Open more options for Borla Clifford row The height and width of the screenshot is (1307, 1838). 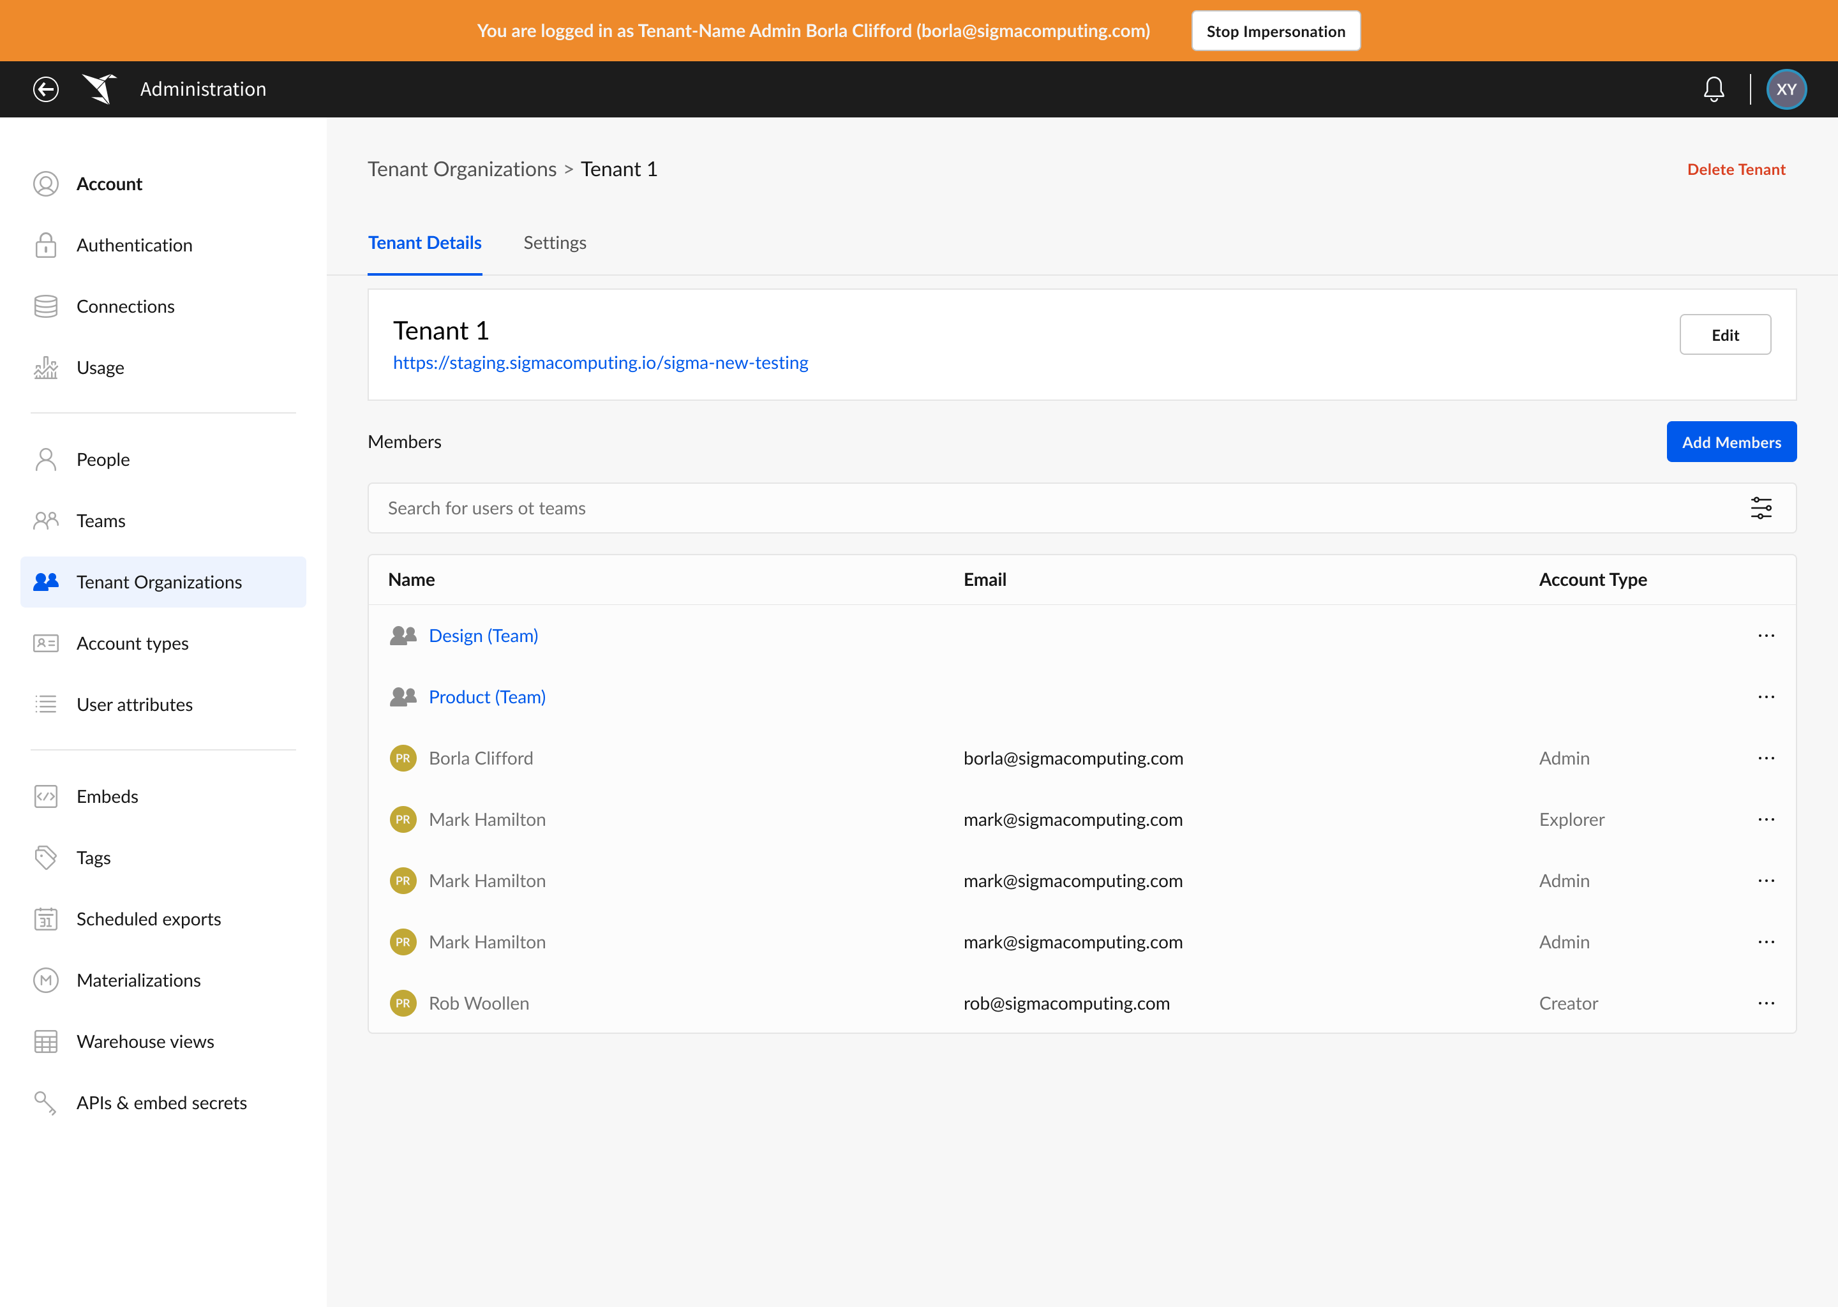pyautogui.click(x=1766, y=758)
